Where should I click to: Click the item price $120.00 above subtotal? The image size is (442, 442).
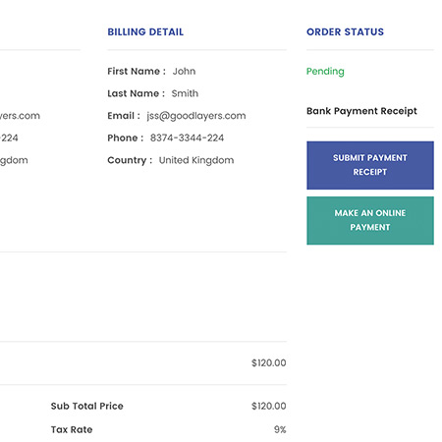click(x=269, y=362)
